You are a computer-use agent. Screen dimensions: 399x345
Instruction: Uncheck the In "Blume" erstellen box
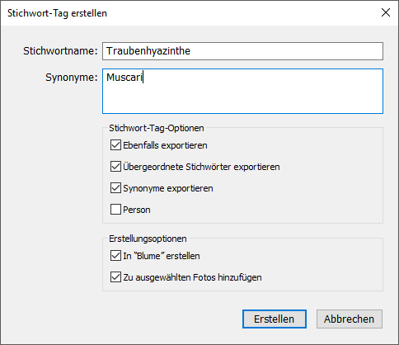(x=115, y=256)
